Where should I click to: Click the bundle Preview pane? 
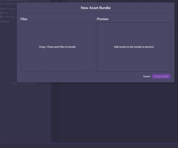[134, 47]
